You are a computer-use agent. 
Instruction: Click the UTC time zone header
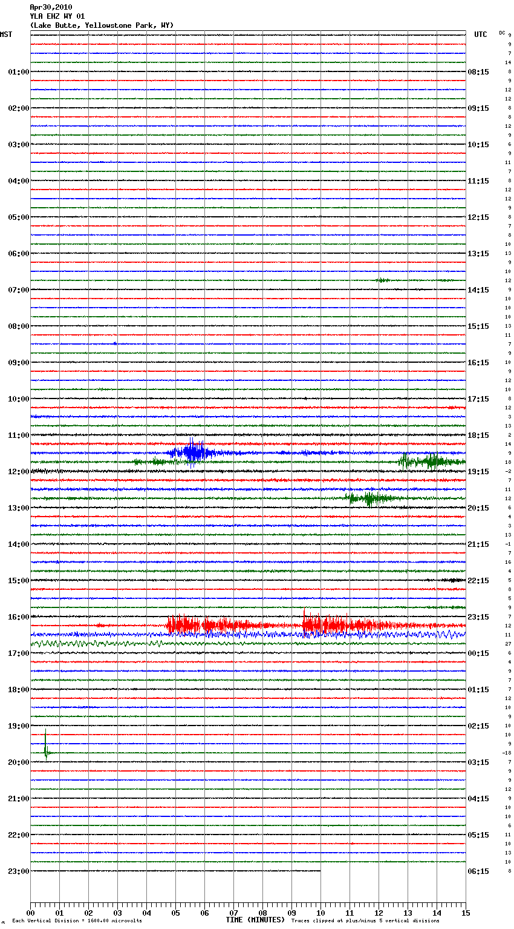point(481,35)
